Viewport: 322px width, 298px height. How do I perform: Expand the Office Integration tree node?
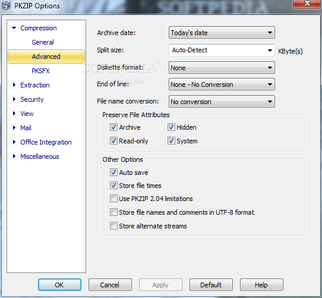(x=14, y=142)
